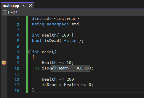Viewport: 144px width, 98px height.
Task: Click line number 12 in the gutter
Action: pos(17,80)
